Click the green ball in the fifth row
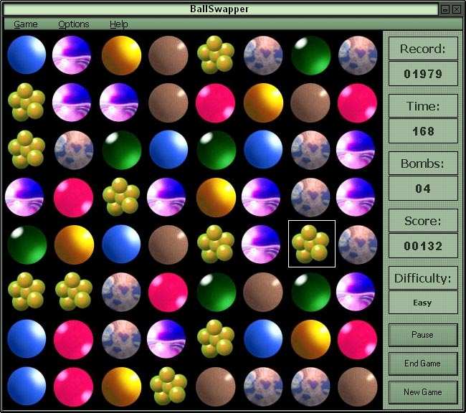This screenshot has height=413, width=466. [x=27, y=245]
